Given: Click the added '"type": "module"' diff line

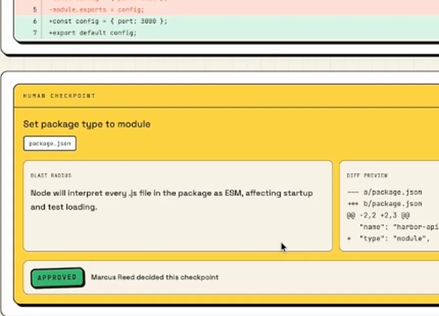Looking at the screenshot, I should [388, 239].
